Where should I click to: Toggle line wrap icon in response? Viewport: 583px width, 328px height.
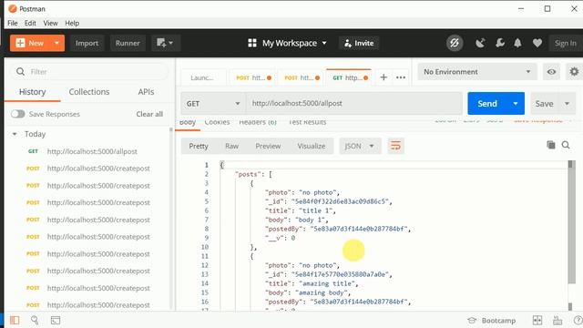[395, 146]
